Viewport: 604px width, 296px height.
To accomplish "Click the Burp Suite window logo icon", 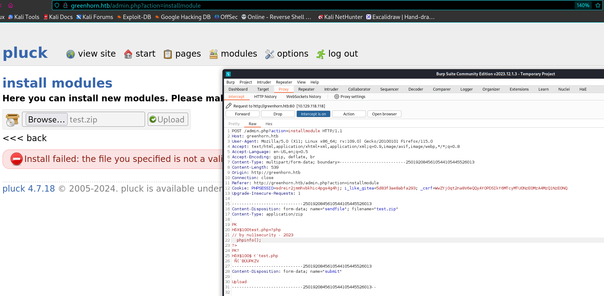I will 228,74.
